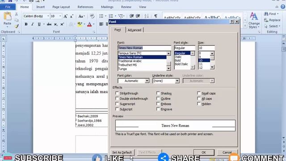Click the Replace button in Editing
The image size is (286, 161).
coord(272,20)
